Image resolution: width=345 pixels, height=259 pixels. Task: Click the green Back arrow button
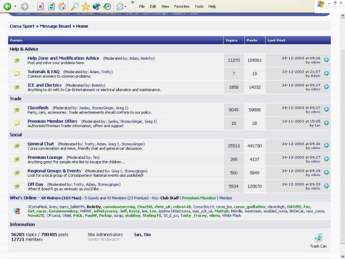[7, 6]
